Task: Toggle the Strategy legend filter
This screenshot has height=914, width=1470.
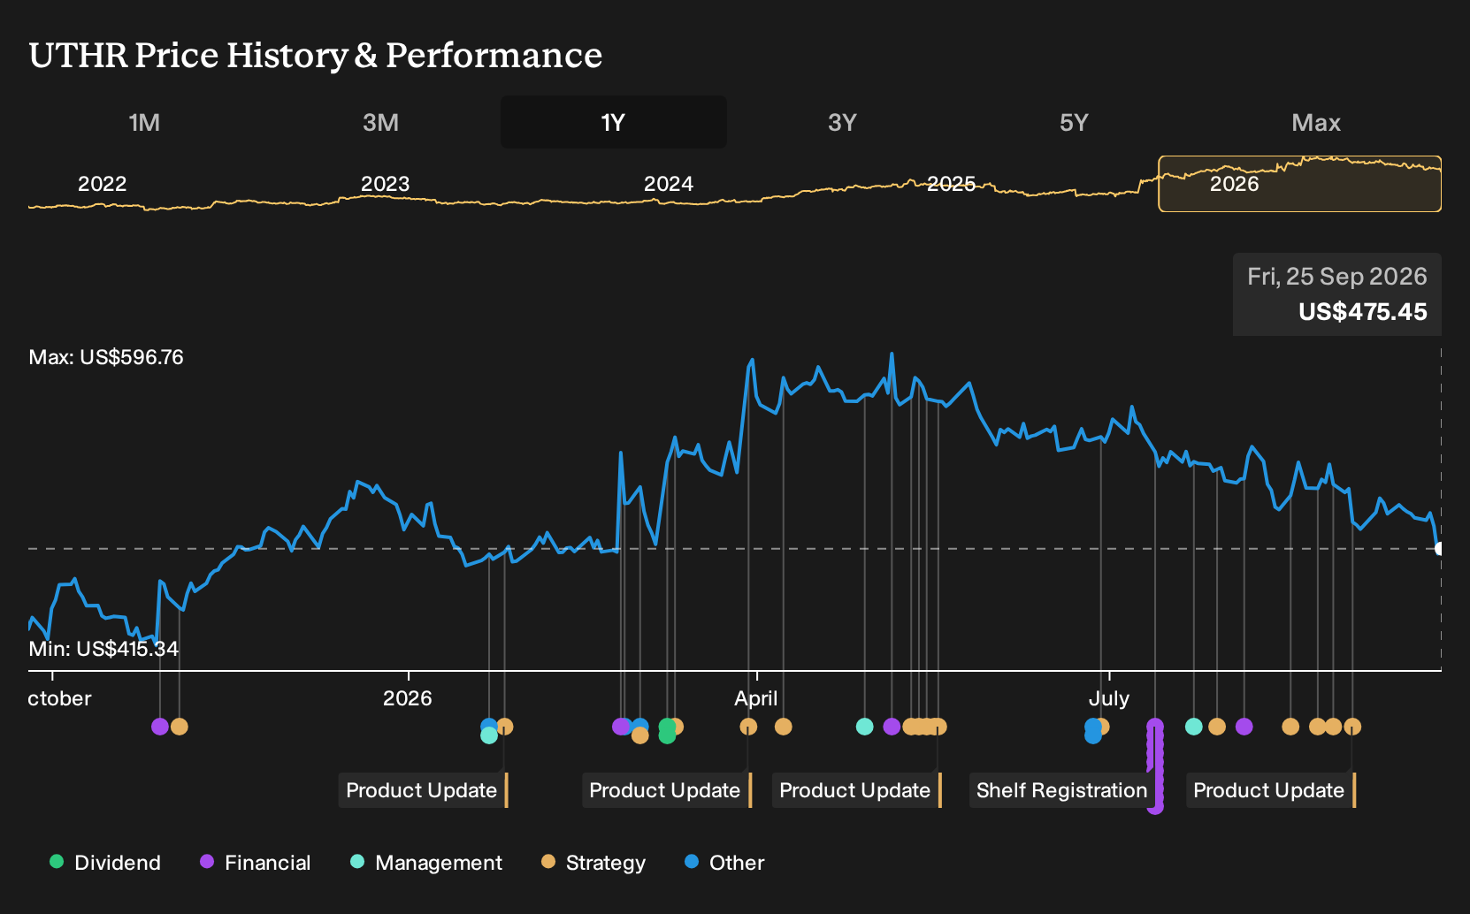Action: (x=593, y=863)
